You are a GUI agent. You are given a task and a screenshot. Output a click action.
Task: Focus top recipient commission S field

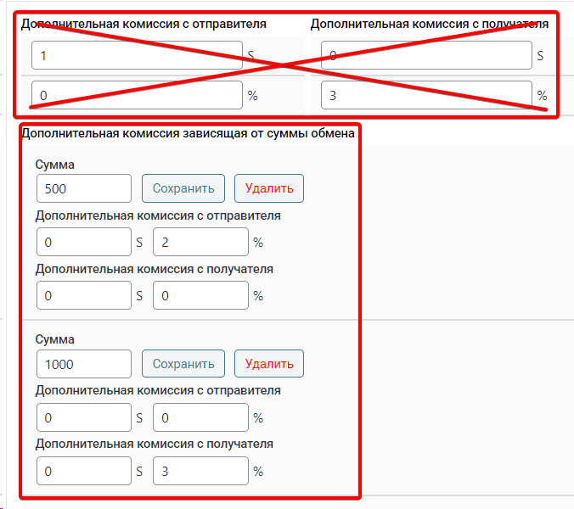point(426,56)
